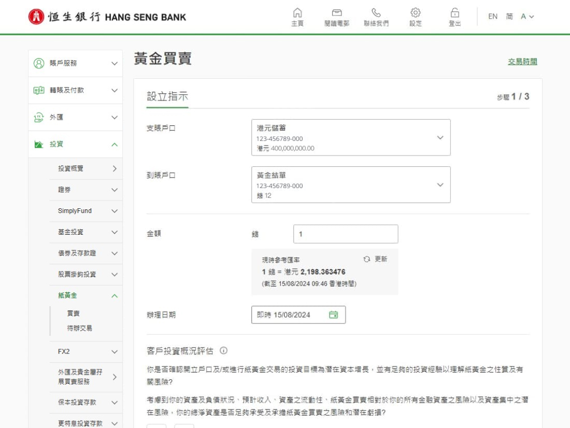The width and height of the screenshot is (570, 428).
Task: Open Settings gear icon in header
Action: click(x=415, y=12)
